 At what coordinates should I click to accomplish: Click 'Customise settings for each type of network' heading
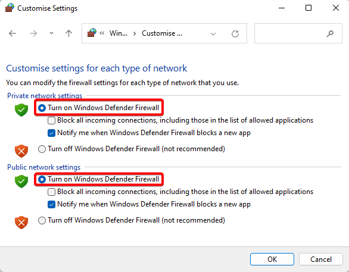[96, 68]
